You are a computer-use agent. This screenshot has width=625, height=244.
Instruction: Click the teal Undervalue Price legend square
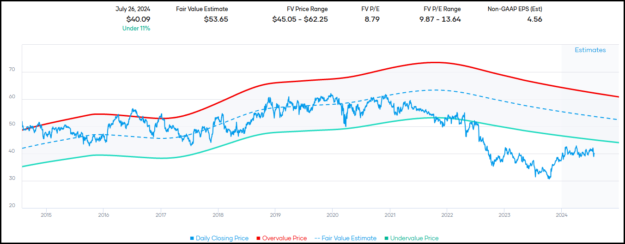coord(386,238)
